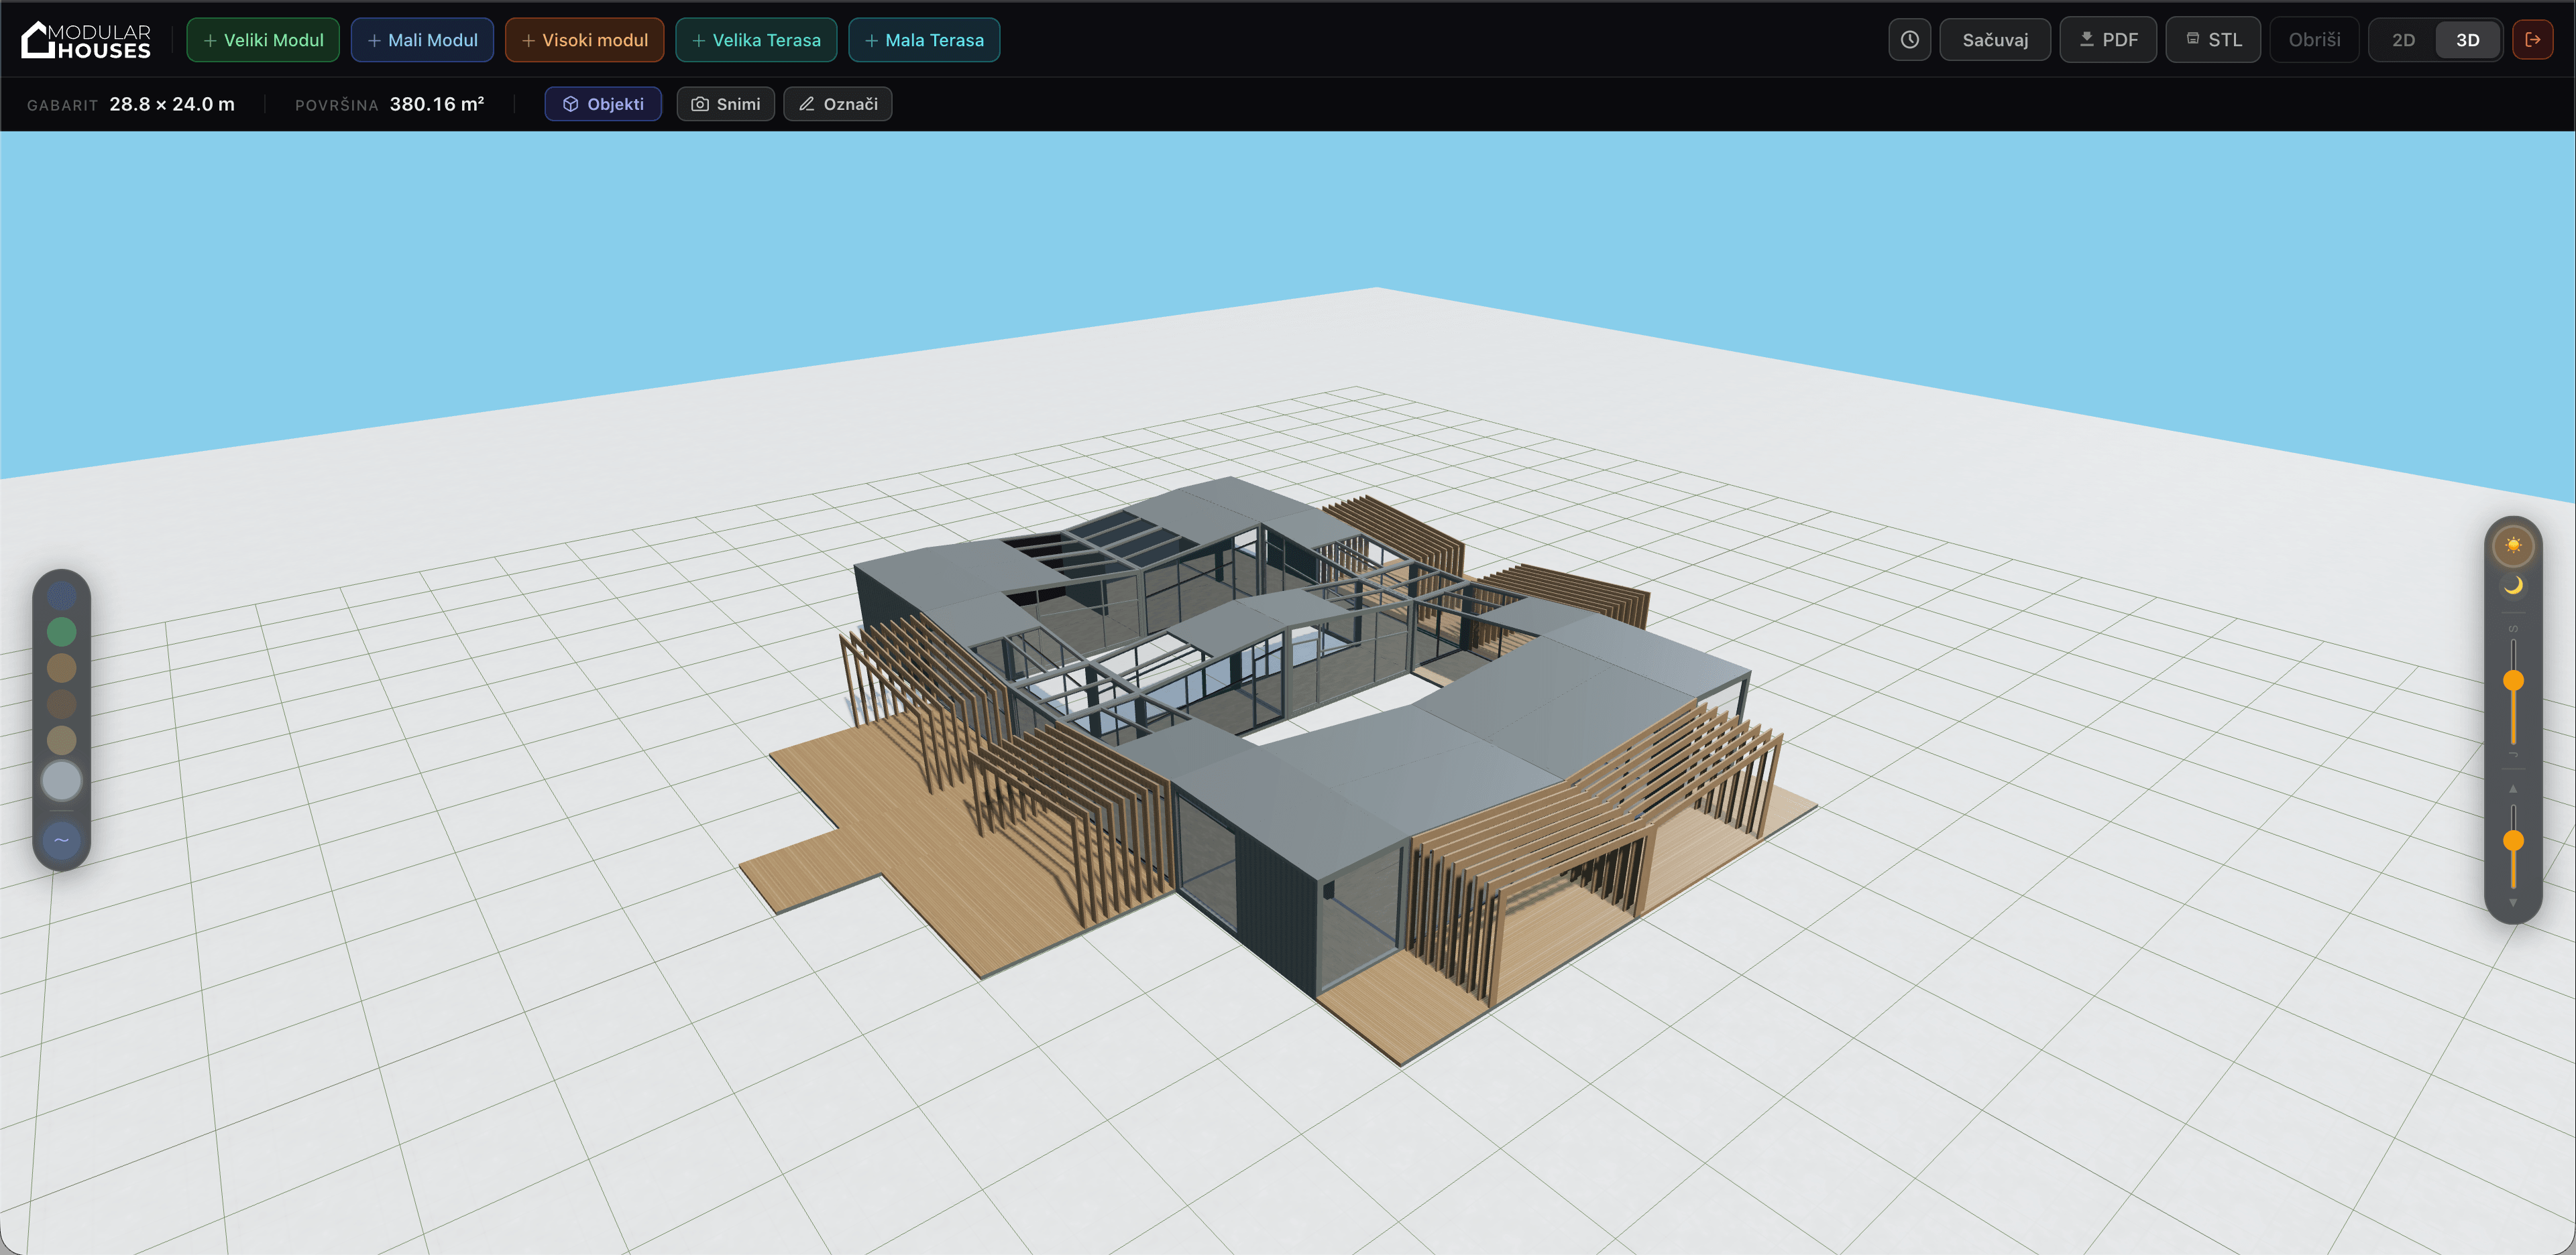Screen dimensions: 2576x1255
Task: Click the Obriši delete button
Action: [2314, 40]
